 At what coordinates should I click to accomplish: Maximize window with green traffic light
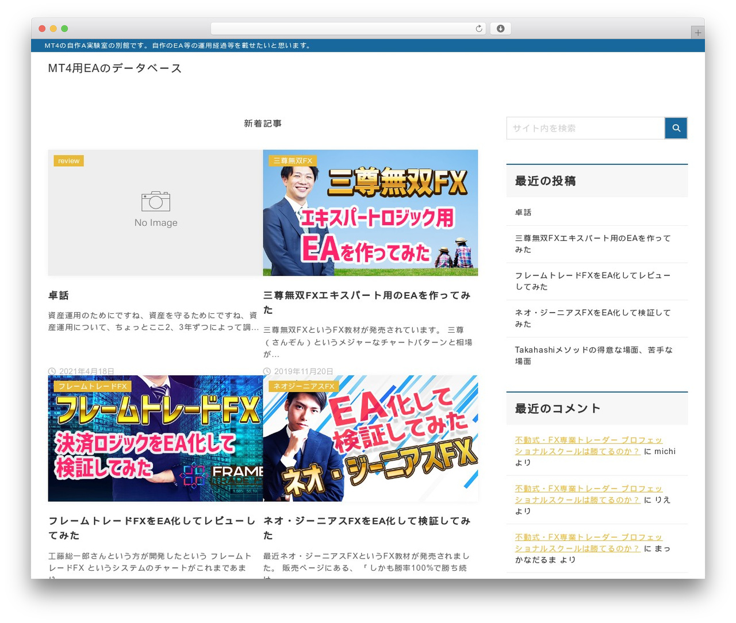coord(64,29)
